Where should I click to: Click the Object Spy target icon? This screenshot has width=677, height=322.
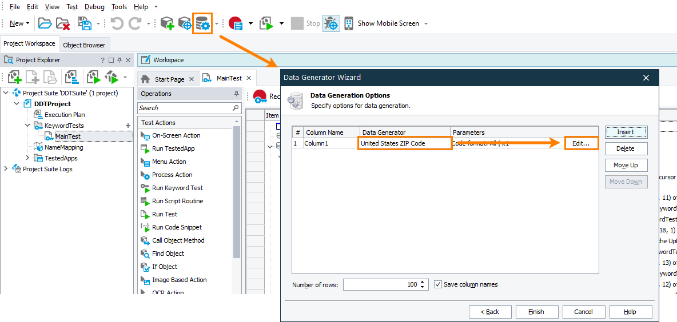331,23
